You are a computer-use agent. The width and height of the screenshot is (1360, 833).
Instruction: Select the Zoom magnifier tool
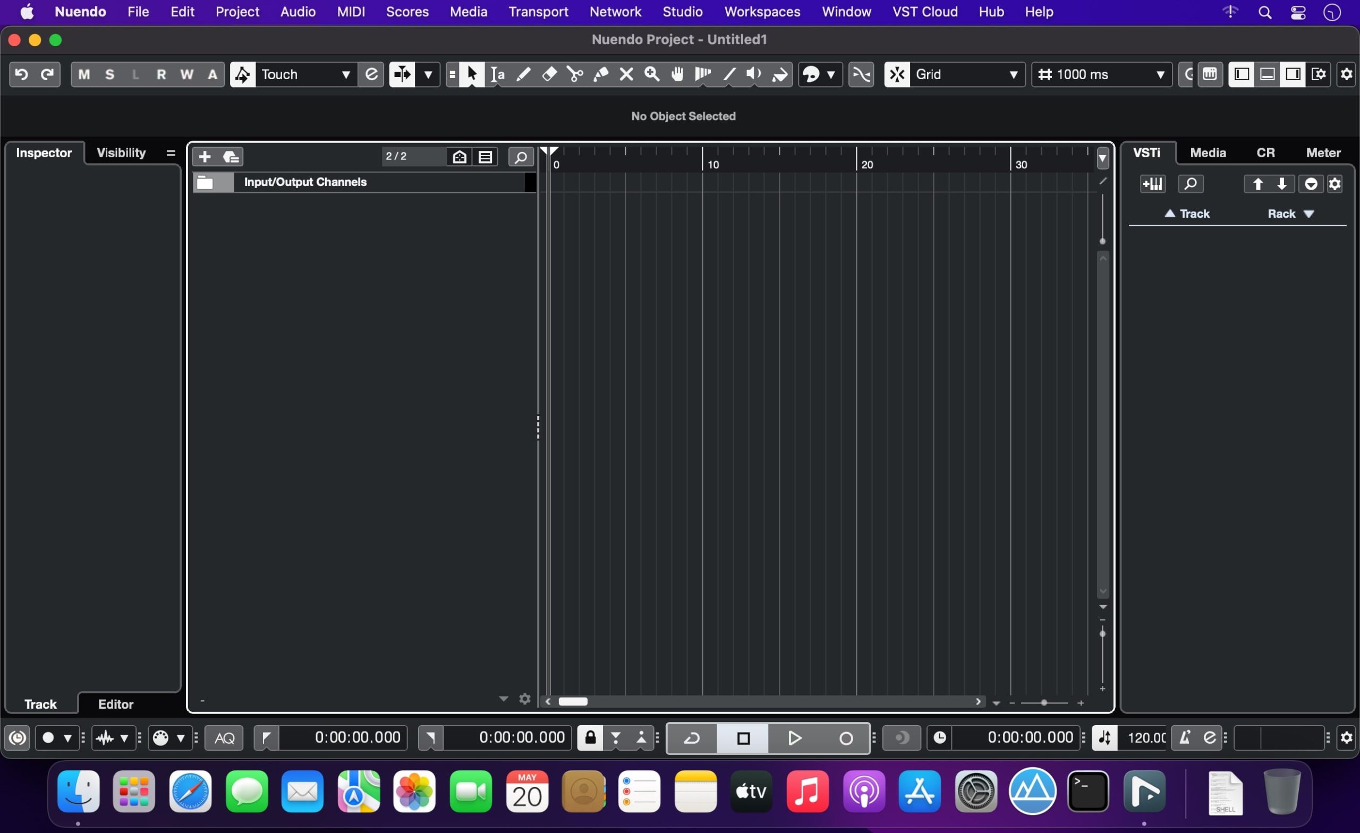click(x=652, y=74)
